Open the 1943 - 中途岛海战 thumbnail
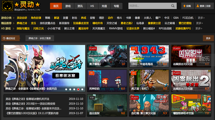This screenshot has height=120, width=215. (x=149, y=56)
